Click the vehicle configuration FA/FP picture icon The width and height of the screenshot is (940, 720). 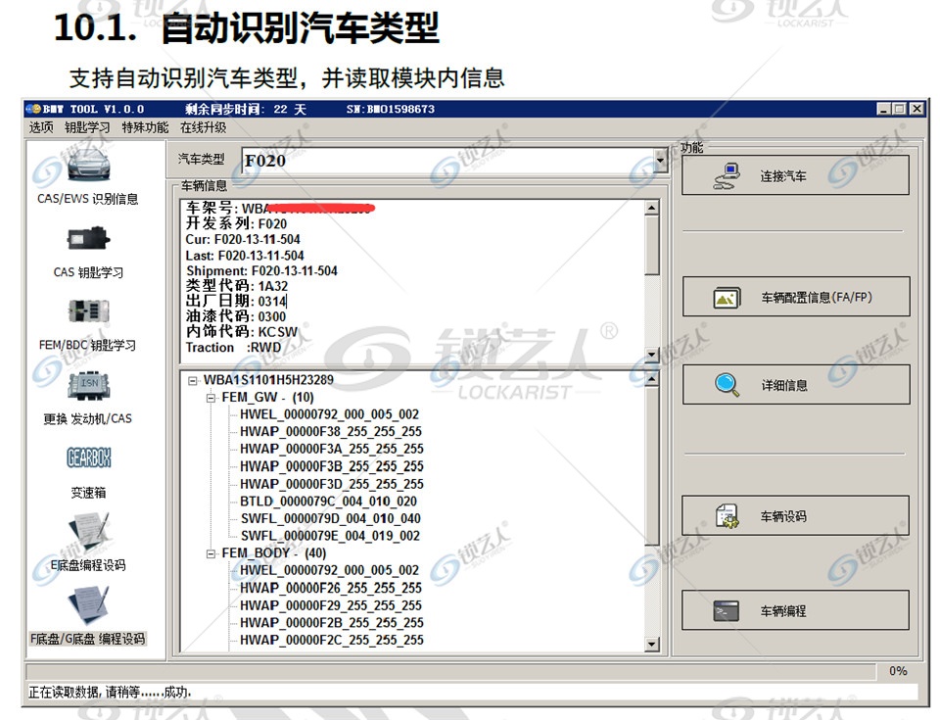[x=727, y=298]
